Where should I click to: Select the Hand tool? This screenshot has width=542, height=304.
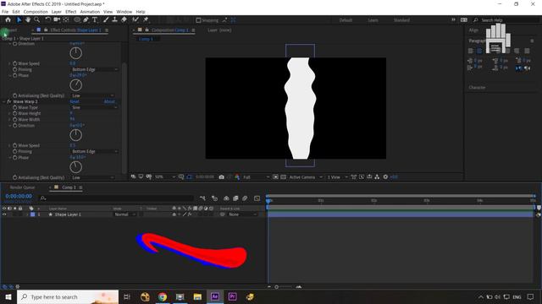pyautogui.click(x=28, y=20)
